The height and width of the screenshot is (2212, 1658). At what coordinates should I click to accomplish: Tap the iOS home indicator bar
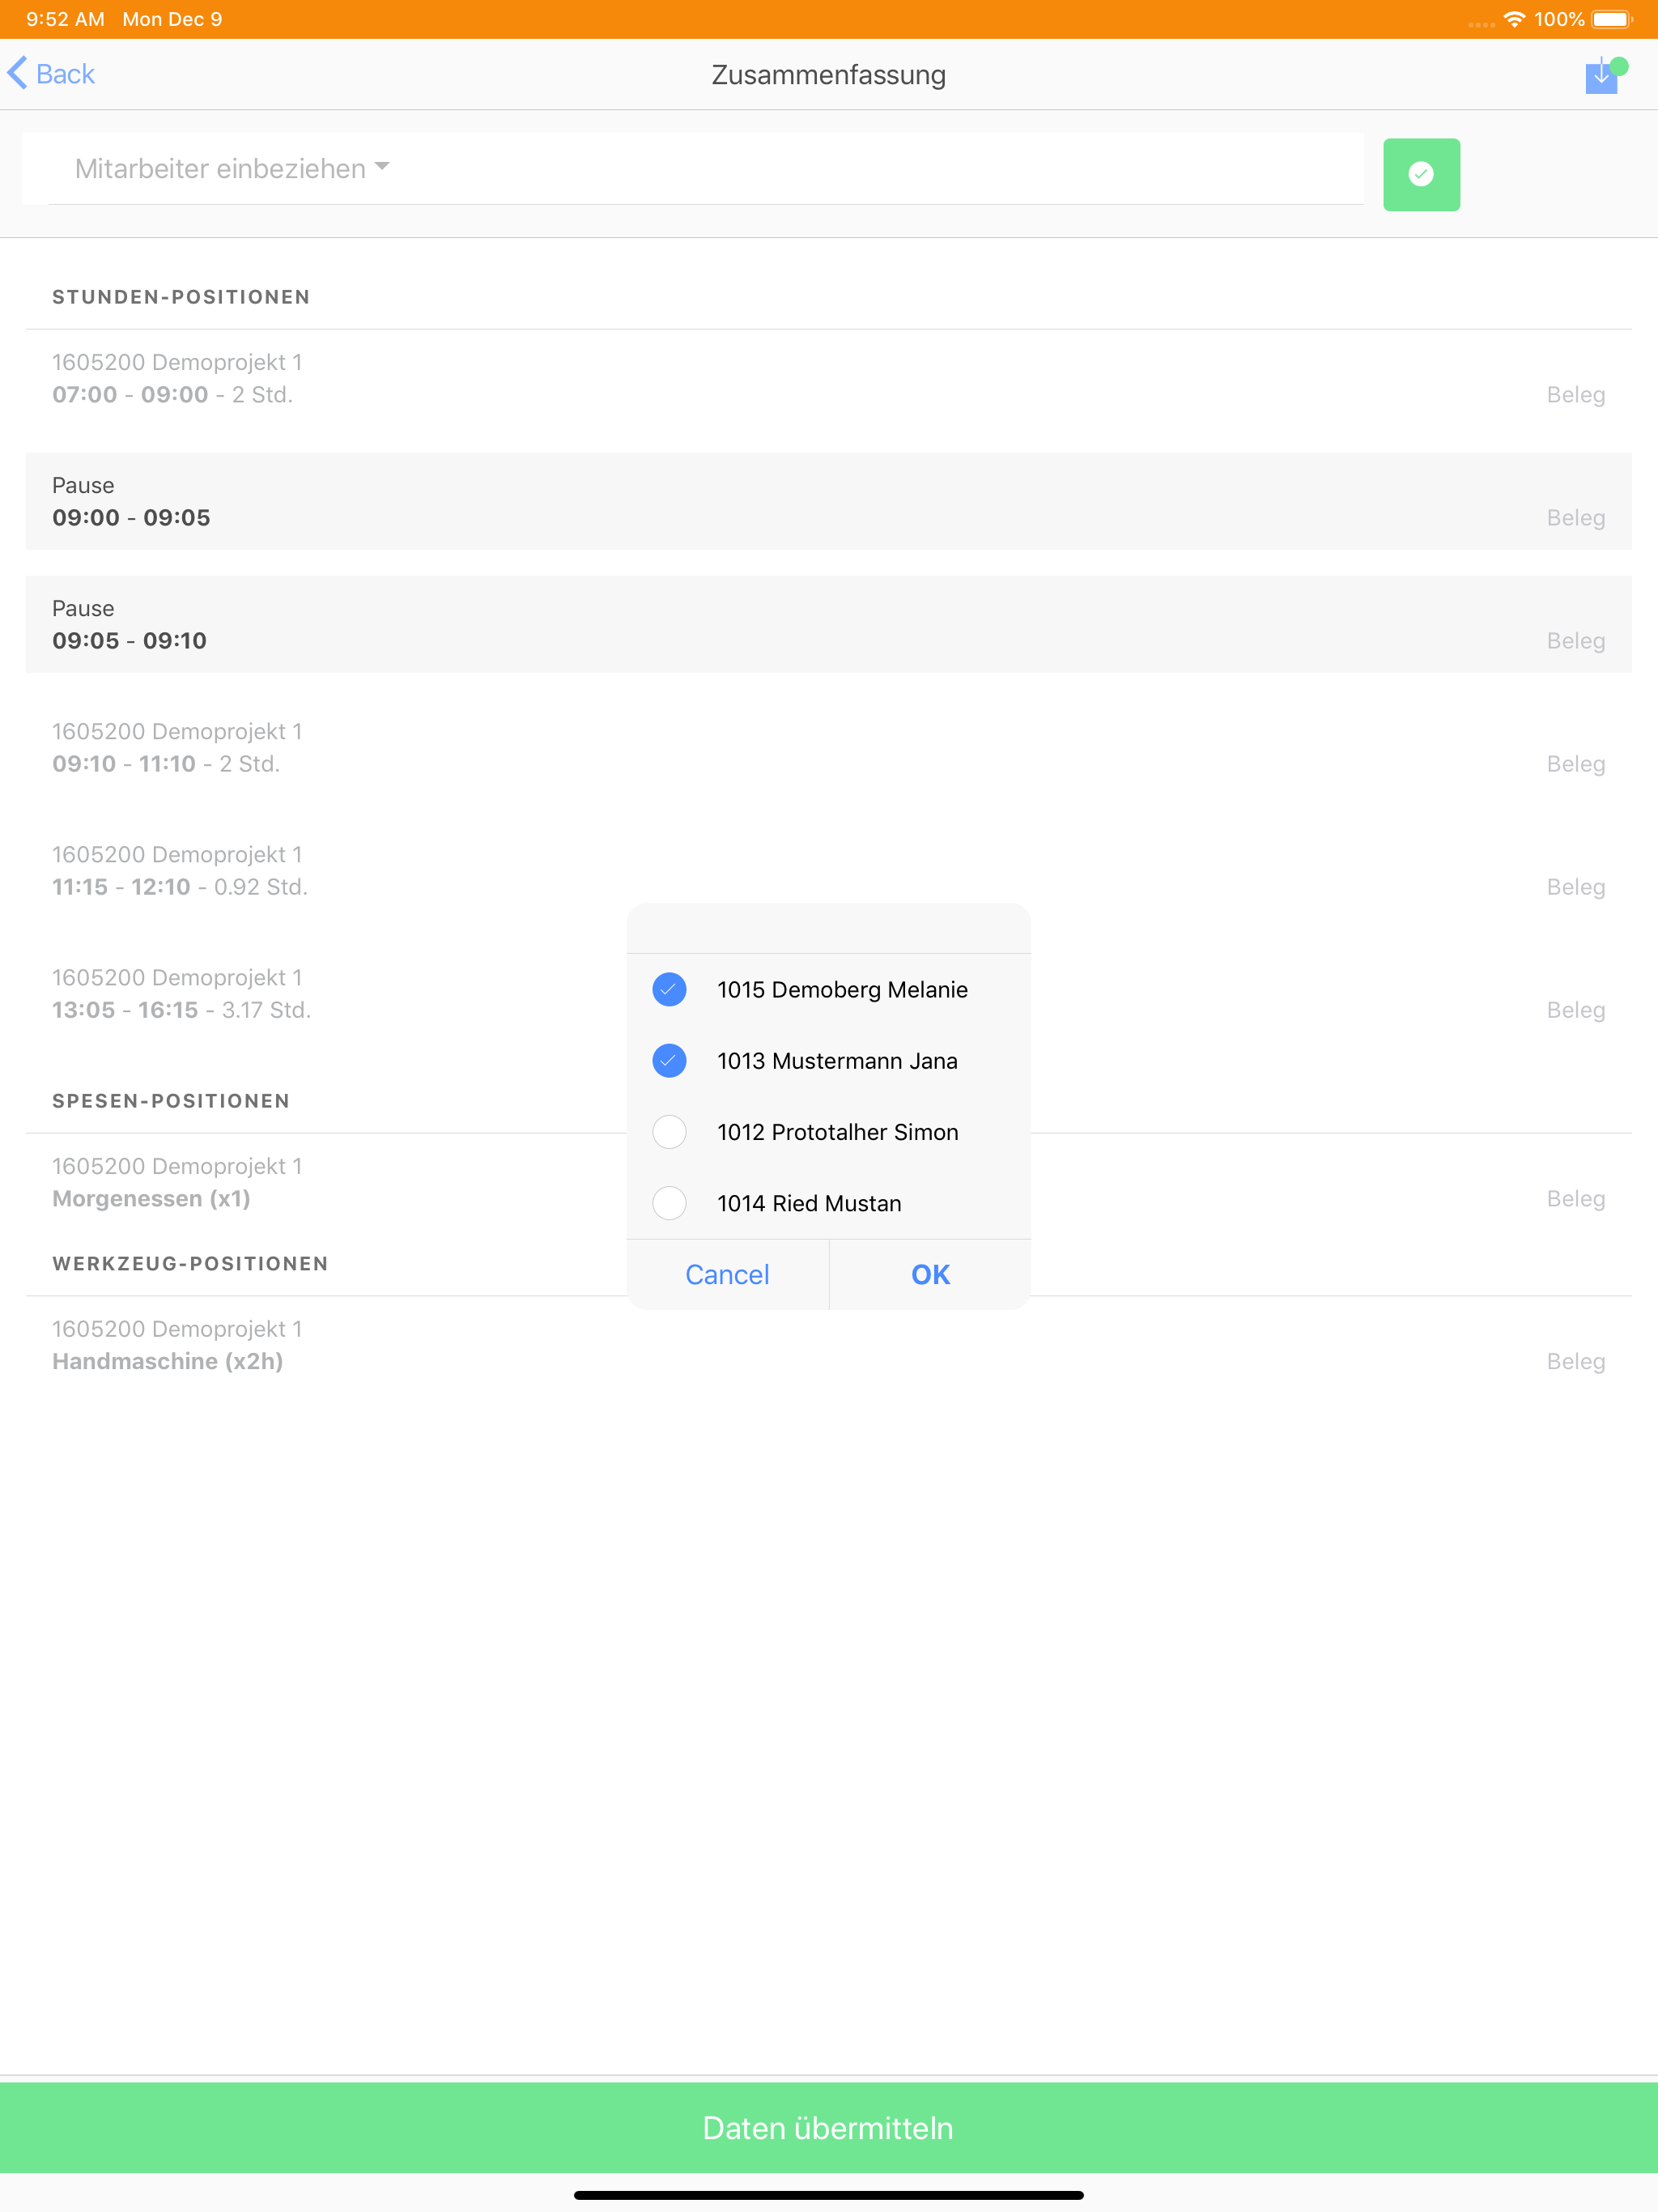829,2195
